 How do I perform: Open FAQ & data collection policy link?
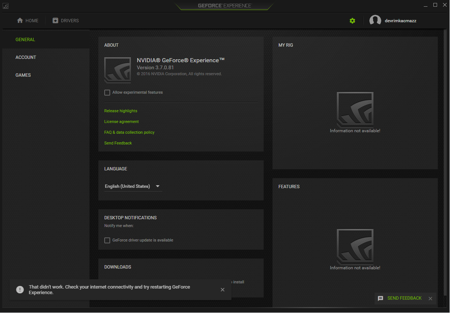129,132
